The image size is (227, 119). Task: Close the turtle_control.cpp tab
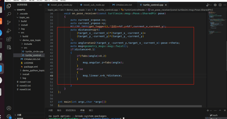click(x=166, y=5)
